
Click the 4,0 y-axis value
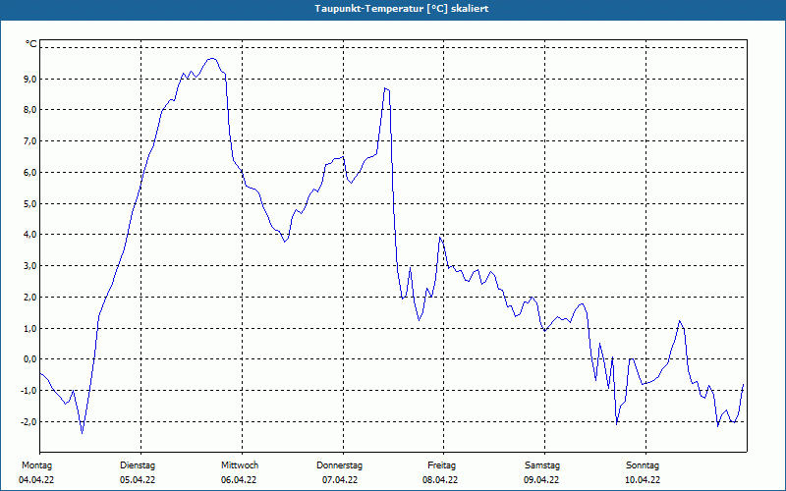tap(29, 235)
